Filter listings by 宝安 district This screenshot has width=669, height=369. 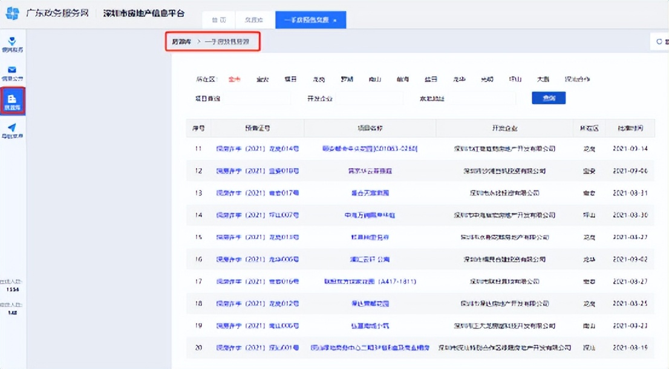click(x=263, y=79)
